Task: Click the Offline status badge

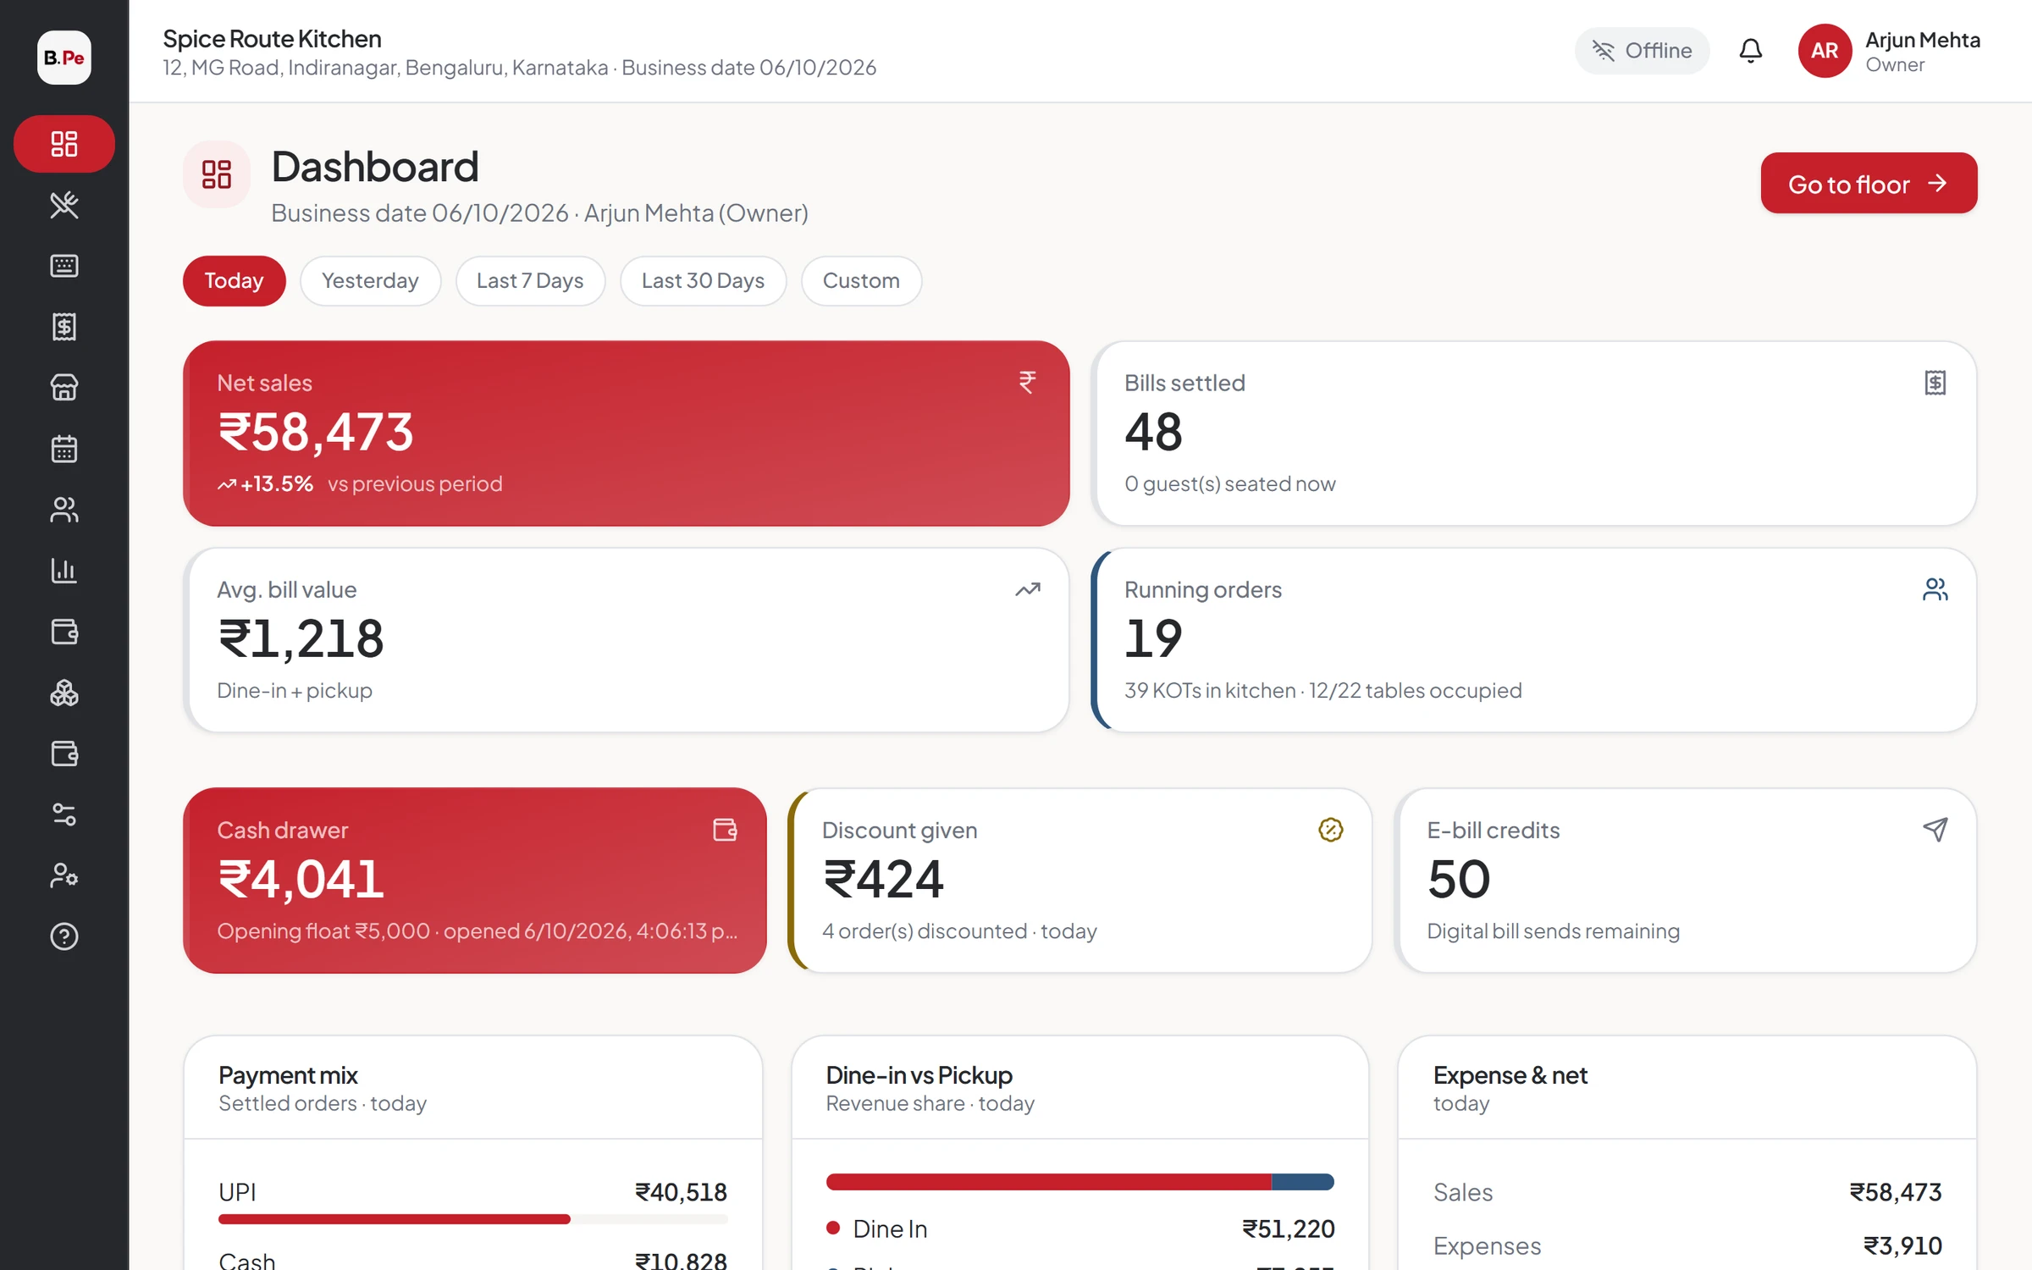Action: click(x=1642, y=51)
